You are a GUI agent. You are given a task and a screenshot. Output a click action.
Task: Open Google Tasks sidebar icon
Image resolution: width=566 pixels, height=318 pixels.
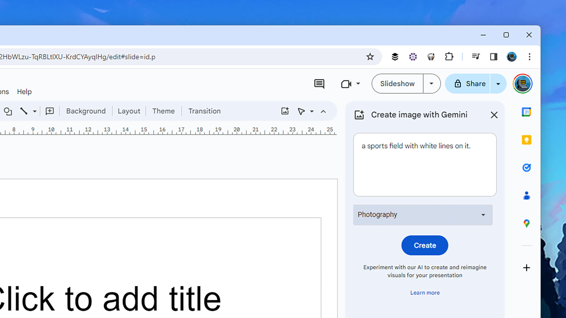coord(526,168)
